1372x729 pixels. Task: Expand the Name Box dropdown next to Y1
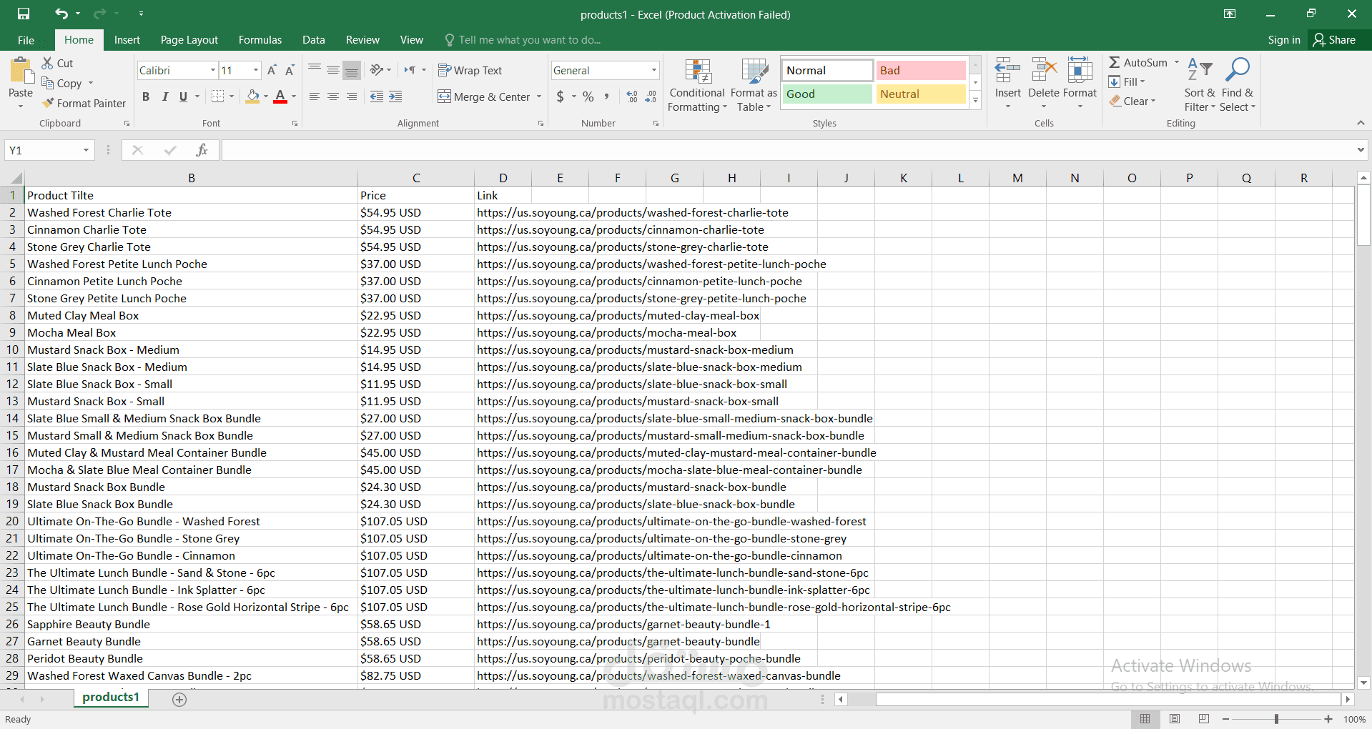(86, 150)
